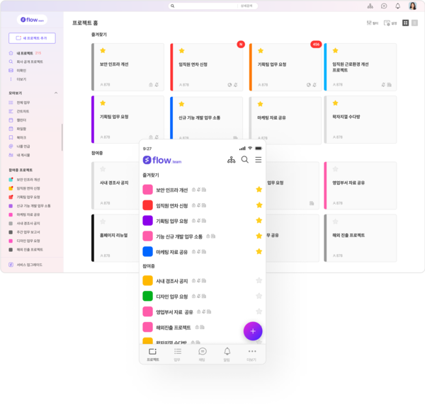Click the notification bell in desktop header
The image size is (425, 414).
397,6
